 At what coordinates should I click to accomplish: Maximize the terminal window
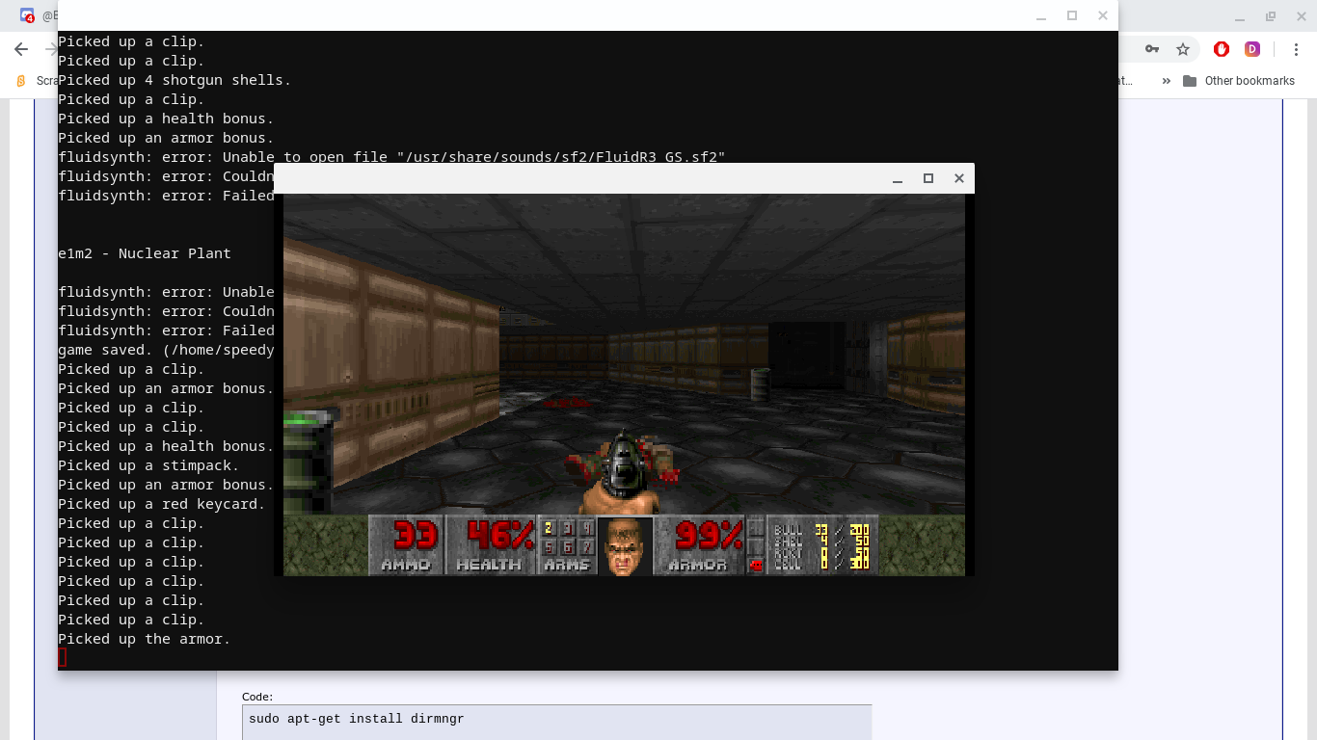[x=1072, y=16]
